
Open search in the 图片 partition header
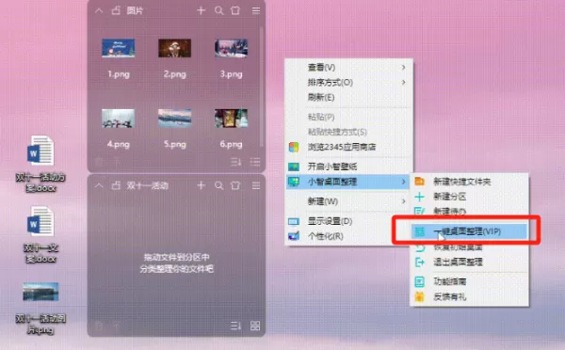pos(218,10)
